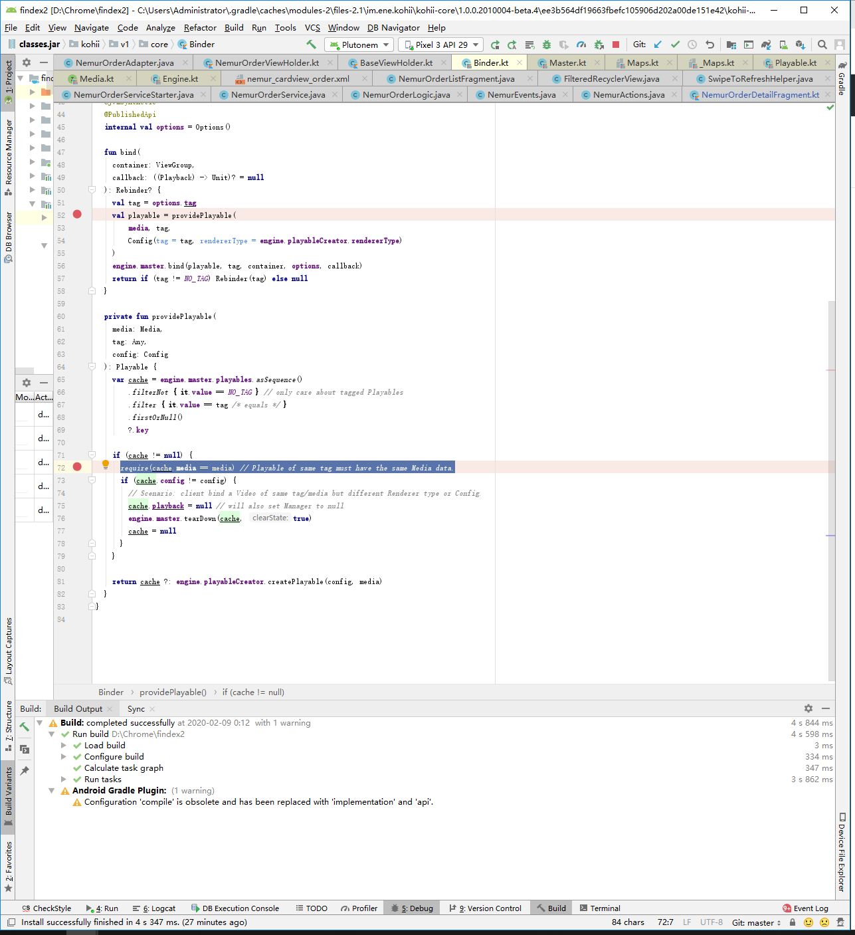Toggle the read-only lock icon in status bar
855x935 pixels.
[792, 922]
